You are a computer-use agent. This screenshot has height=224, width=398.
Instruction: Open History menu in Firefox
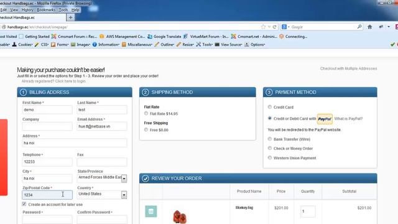click(x=27, y=10)
